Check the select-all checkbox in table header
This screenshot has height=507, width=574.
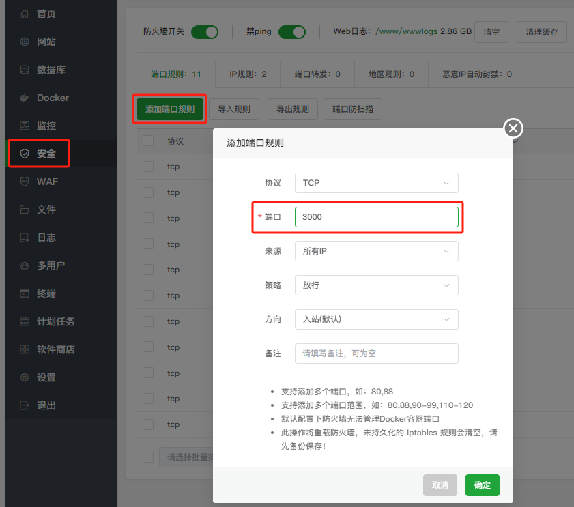click(148, 141)
